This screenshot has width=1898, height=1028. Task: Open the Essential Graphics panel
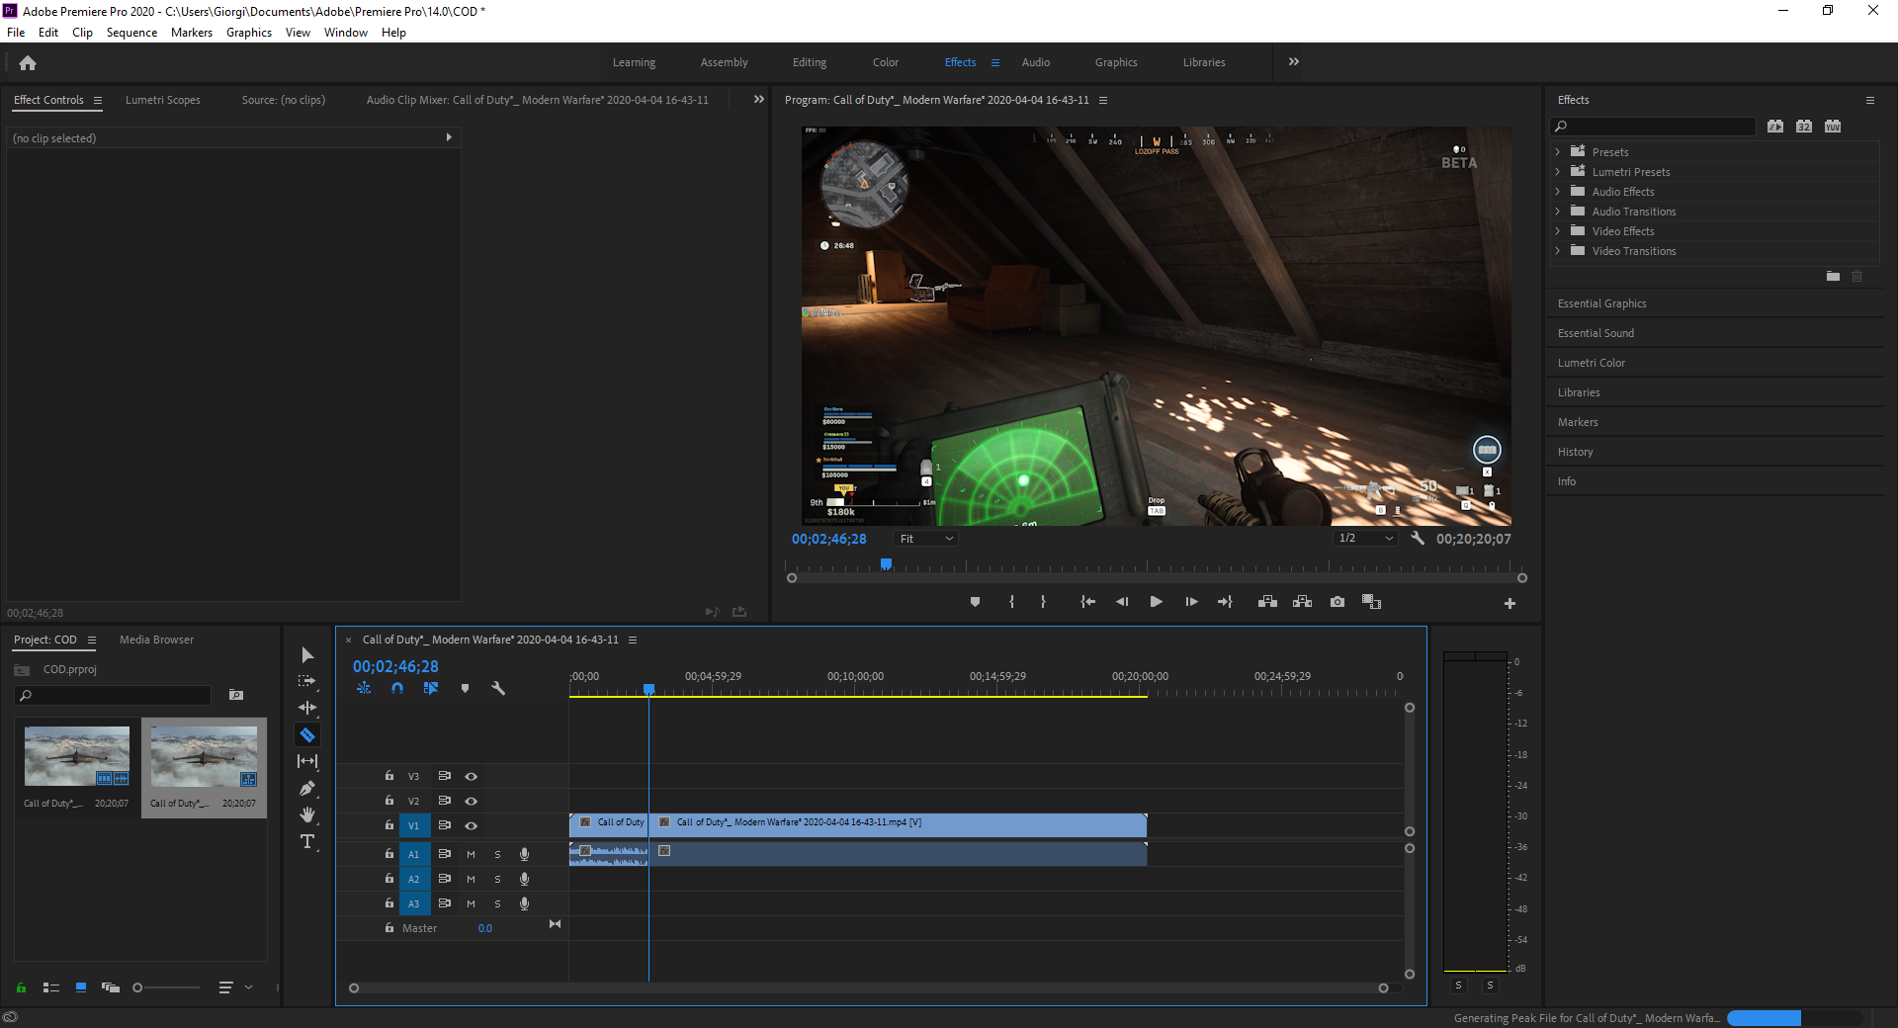[1601, 303]
